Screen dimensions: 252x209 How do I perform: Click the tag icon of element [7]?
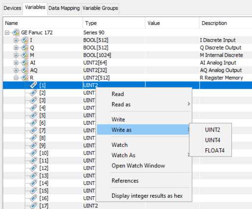(x=34, y=130)
